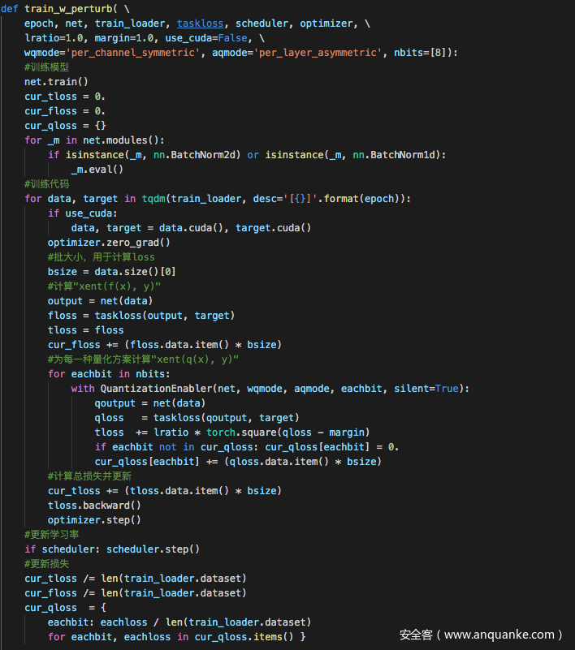Click the 'qloss = taskloss(qoutput, target)' line
The height and width of the screenshot is (650, 575).
tap(197, 418)
